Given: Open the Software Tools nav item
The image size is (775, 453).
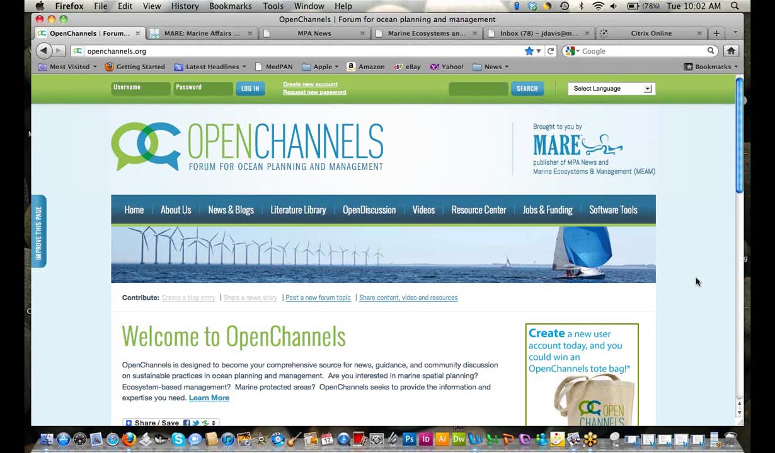Looking at the screenshot, I should [x=613, y=210].
